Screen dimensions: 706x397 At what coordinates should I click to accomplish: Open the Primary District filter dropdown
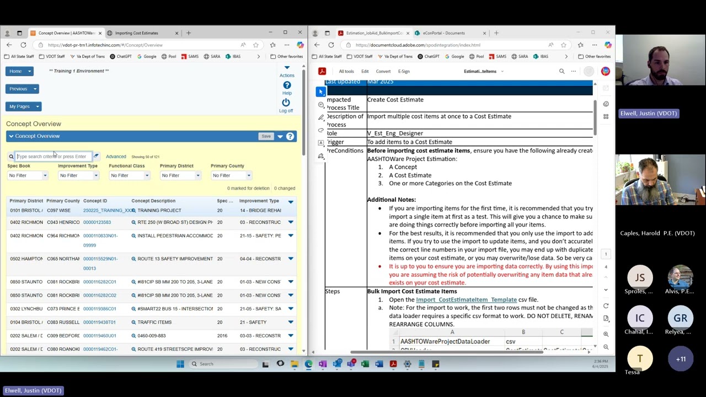click(x=180, y=175)
